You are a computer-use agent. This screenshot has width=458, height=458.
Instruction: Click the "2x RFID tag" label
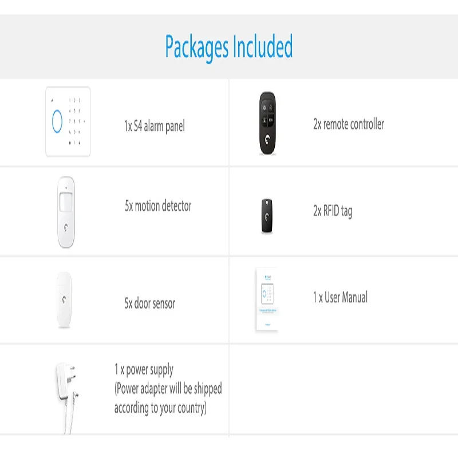(x=333, y=211)
